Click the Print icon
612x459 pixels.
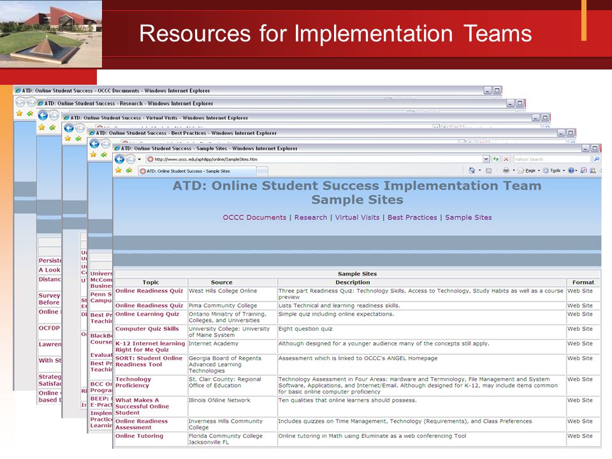506,171
